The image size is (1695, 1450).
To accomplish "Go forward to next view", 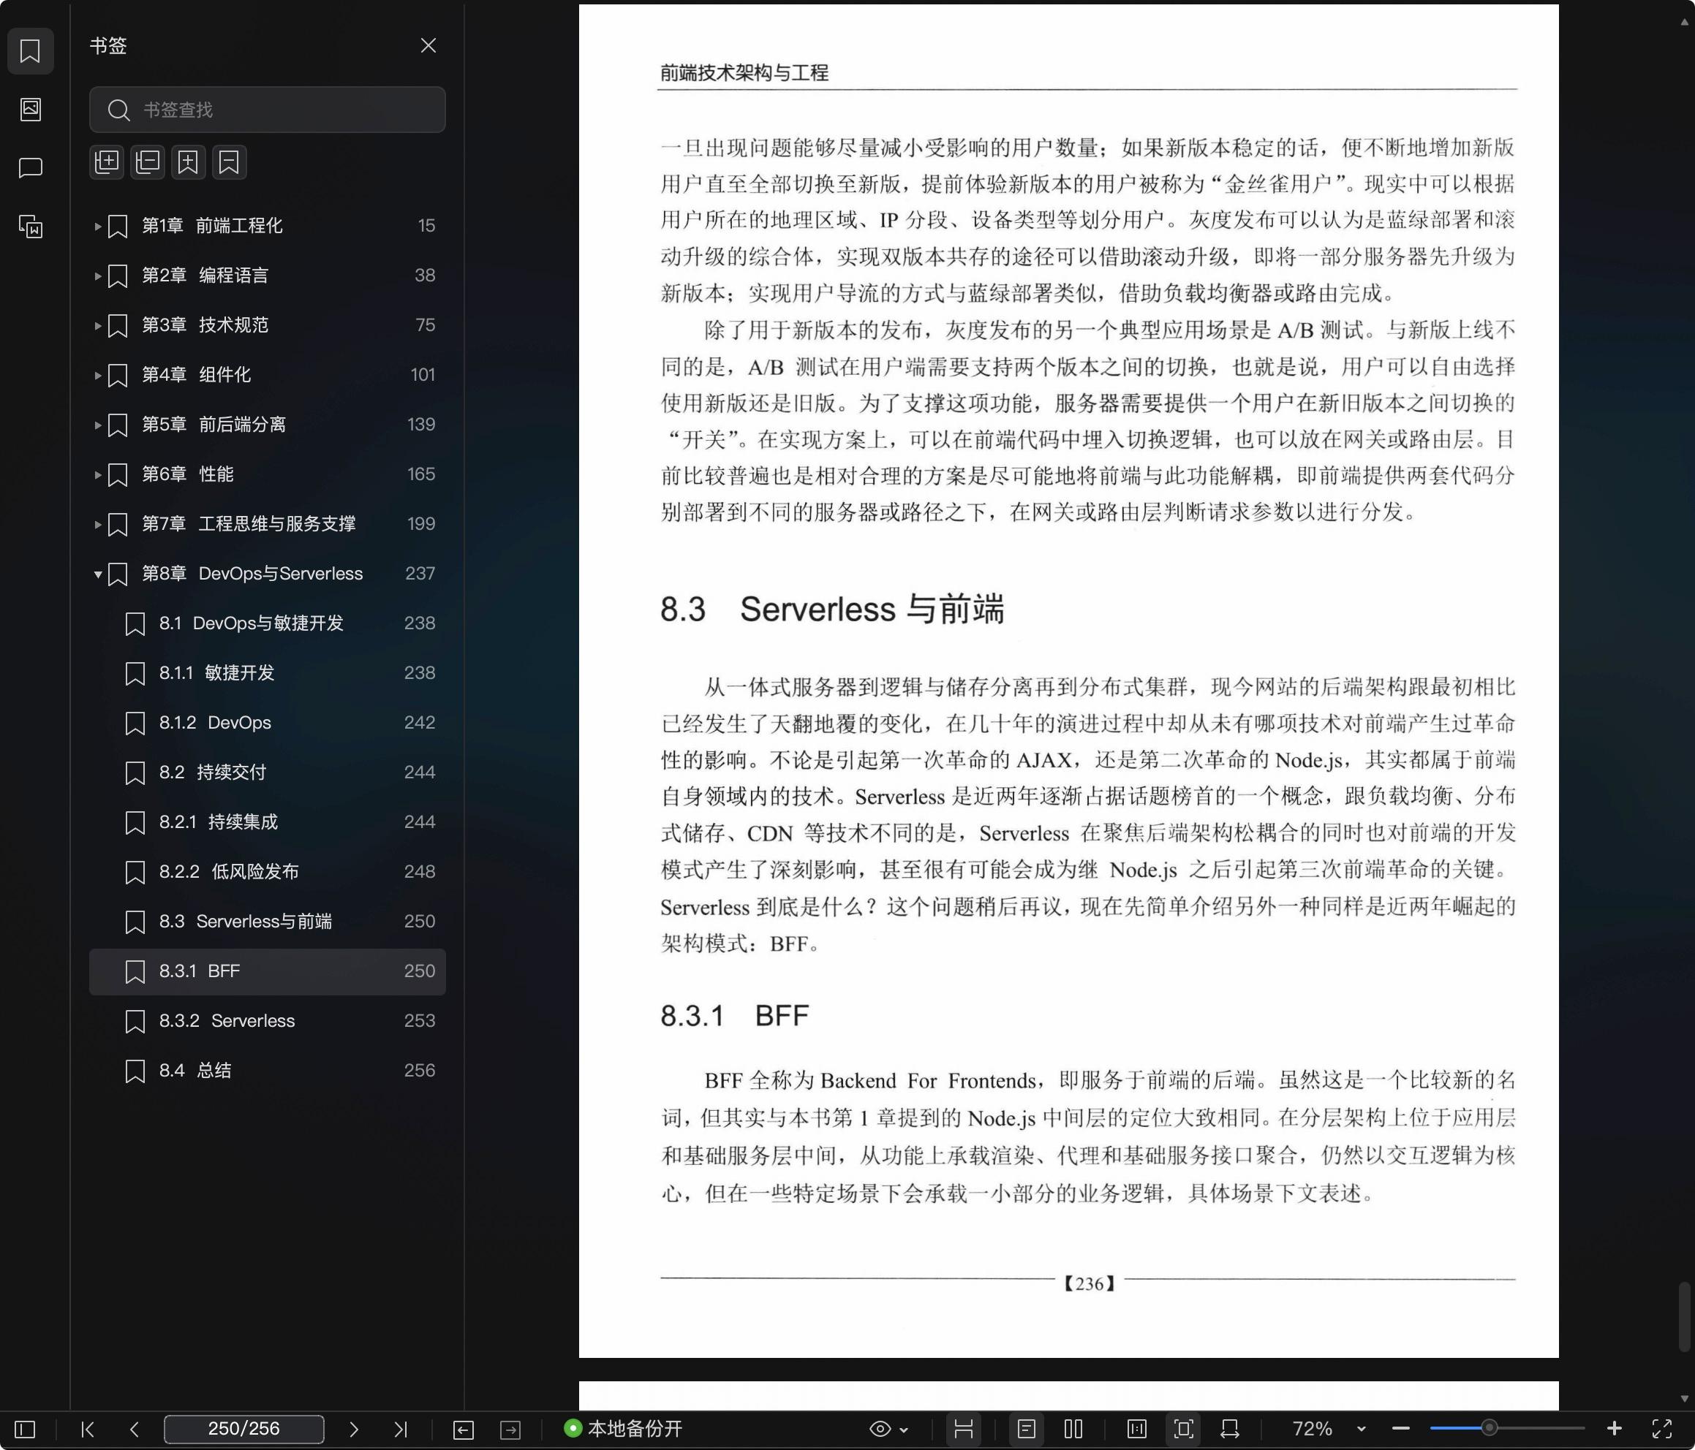I will 510,1429.
